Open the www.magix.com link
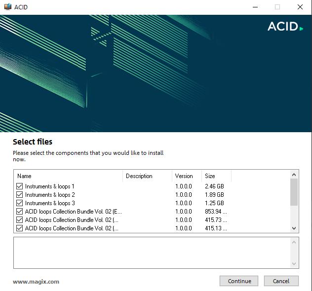 tap(36, 282)
